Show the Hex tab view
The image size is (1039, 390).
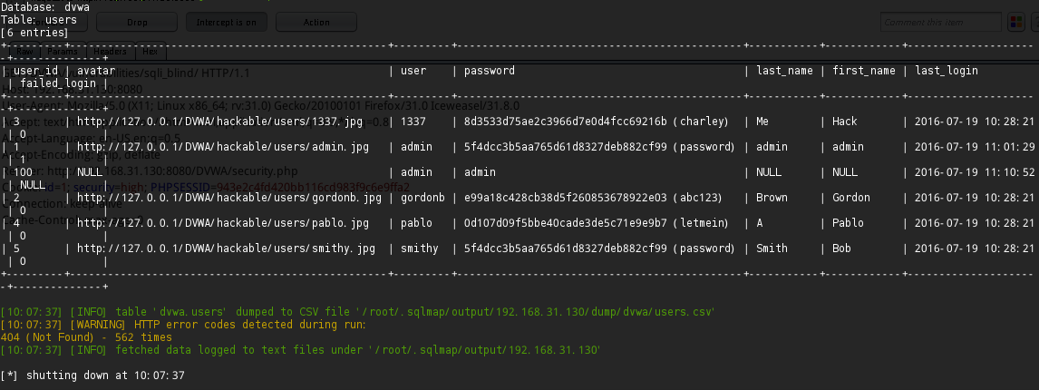[151, 52]
